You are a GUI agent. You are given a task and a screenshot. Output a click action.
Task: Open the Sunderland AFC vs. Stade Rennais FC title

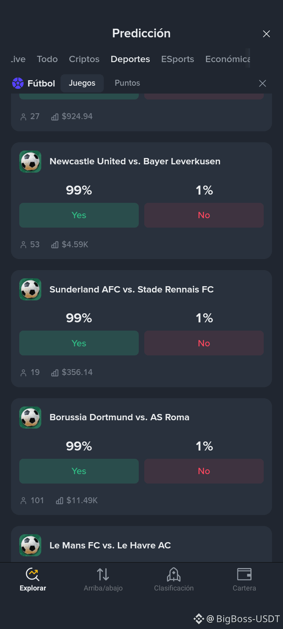point(132,289)
